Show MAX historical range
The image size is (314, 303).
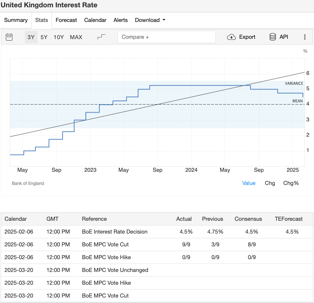pos(76,37)
